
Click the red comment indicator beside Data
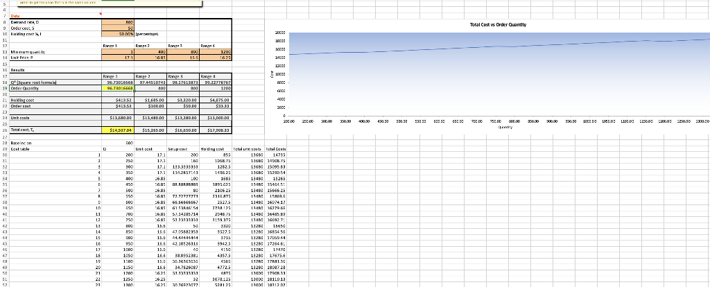[x=101, y=14]
